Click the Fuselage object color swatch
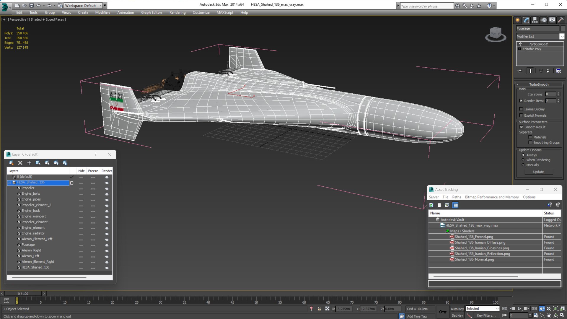The image size is (567, 319). tap(563, 28)
